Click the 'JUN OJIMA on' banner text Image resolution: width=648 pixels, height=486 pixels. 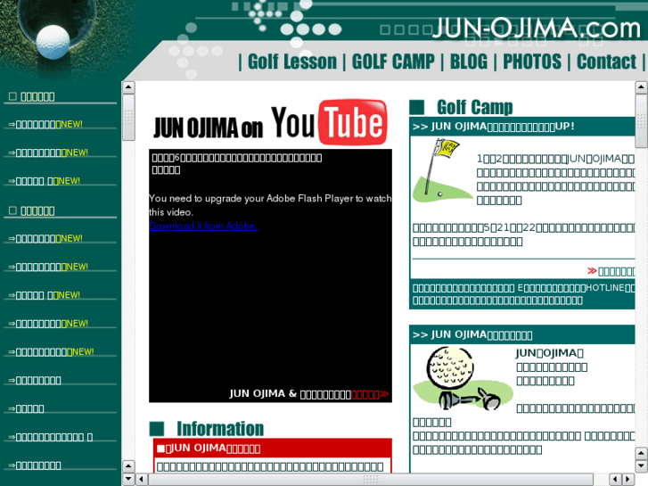[208, 128]
